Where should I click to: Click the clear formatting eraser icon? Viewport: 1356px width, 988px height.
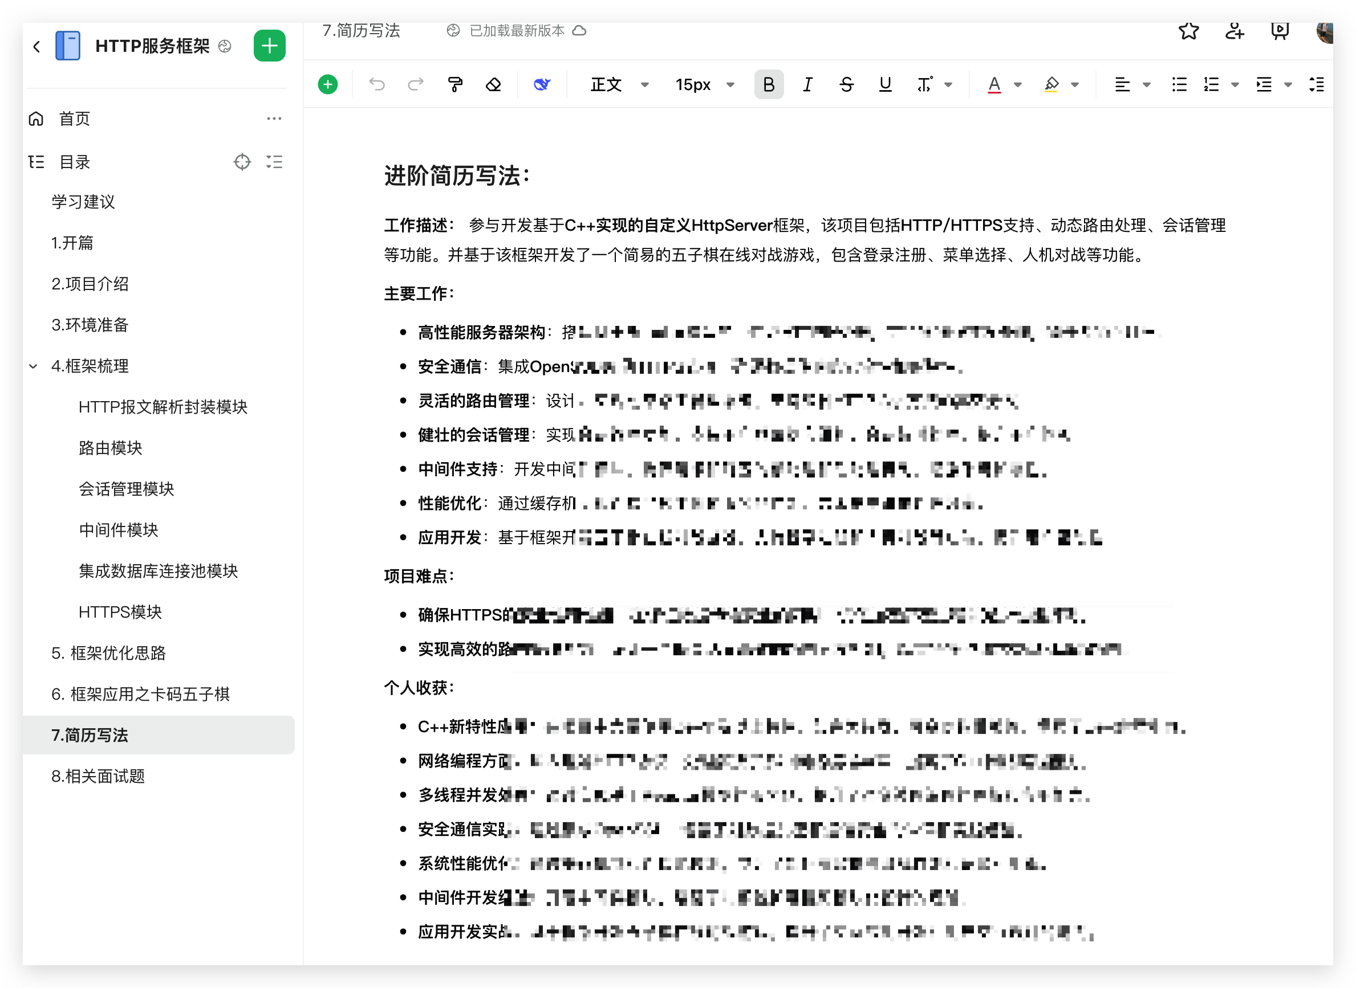[x=493, y=84]
